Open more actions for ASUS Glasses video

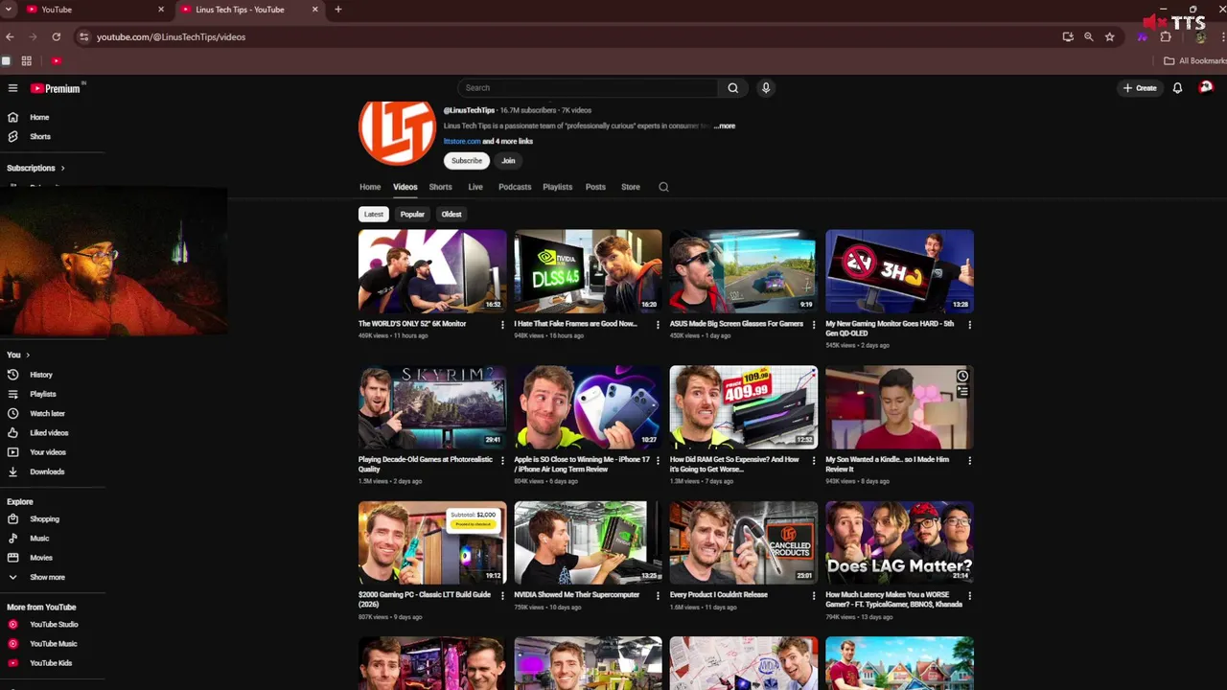(814, 325)
